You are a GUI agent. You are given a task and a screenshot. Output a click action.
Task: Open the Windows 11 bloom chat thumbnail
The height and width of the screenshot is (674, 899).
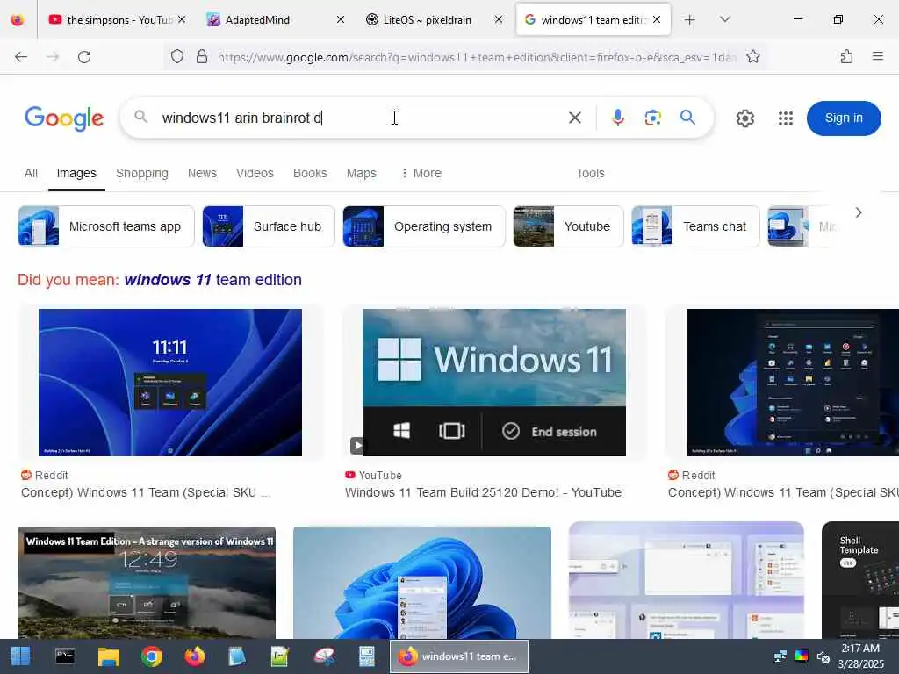click(422, 583)
